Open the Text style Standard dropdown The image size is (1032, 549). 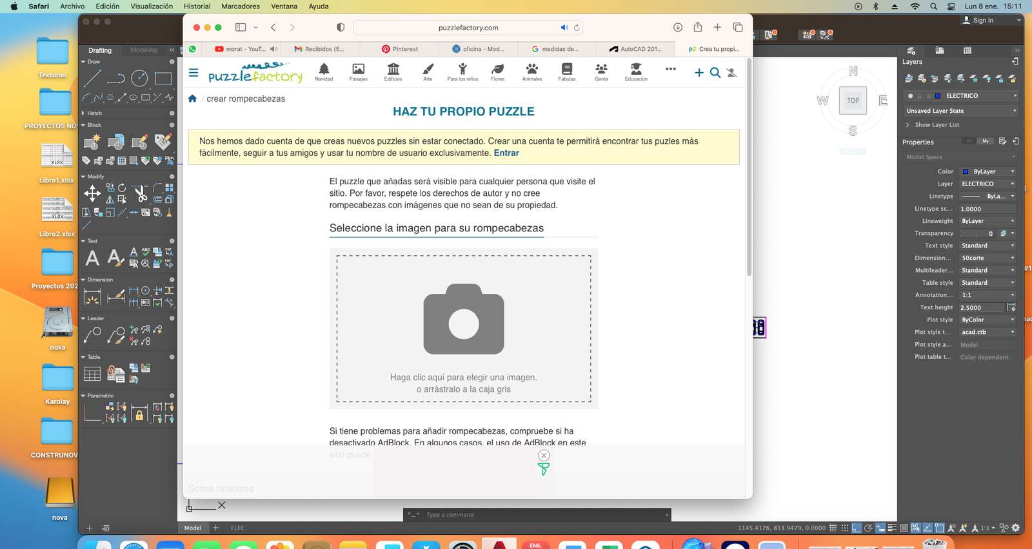pos(987,246)
